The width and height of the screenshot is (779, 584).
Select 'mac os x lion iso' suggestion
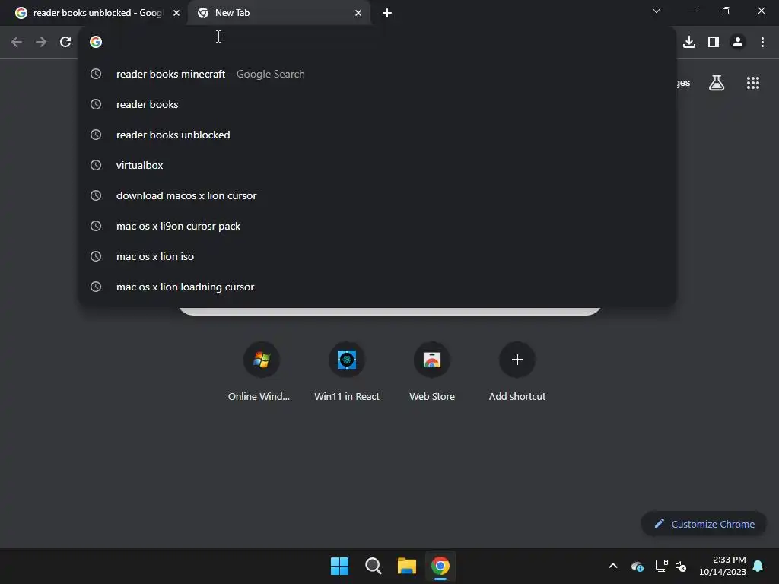377,256
